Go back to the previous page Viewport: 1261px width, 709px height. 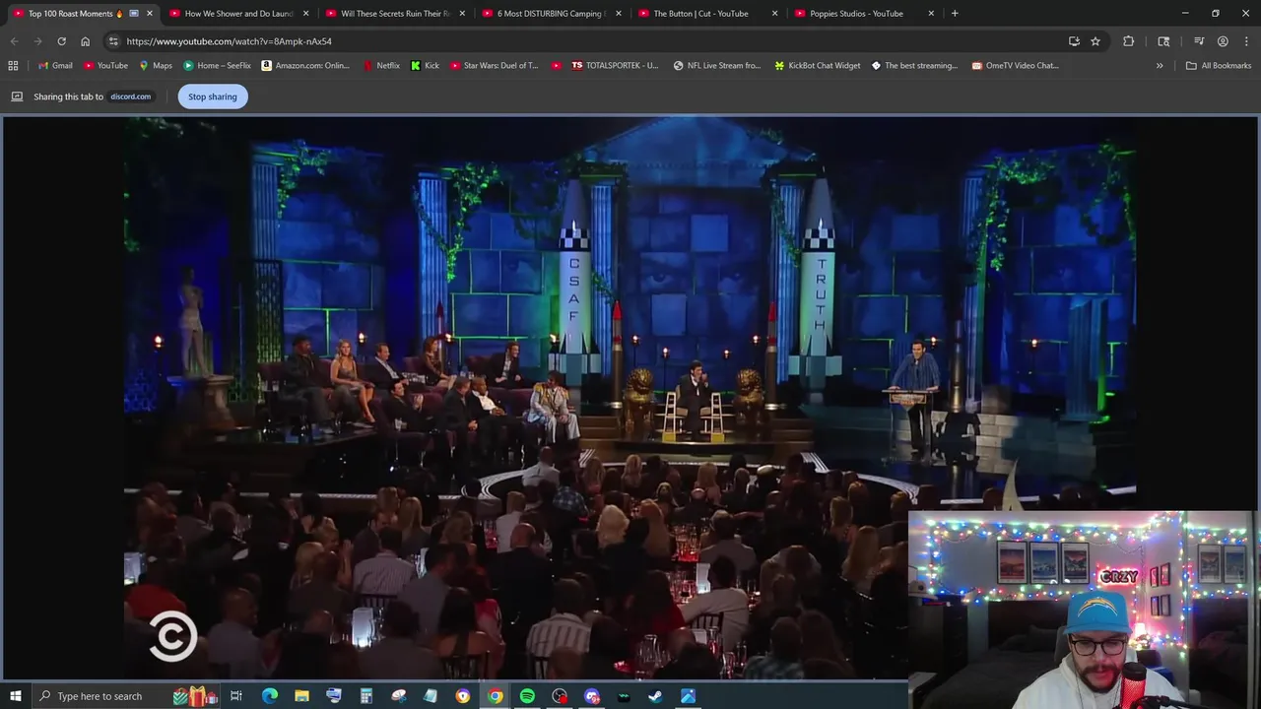(14, 41)
